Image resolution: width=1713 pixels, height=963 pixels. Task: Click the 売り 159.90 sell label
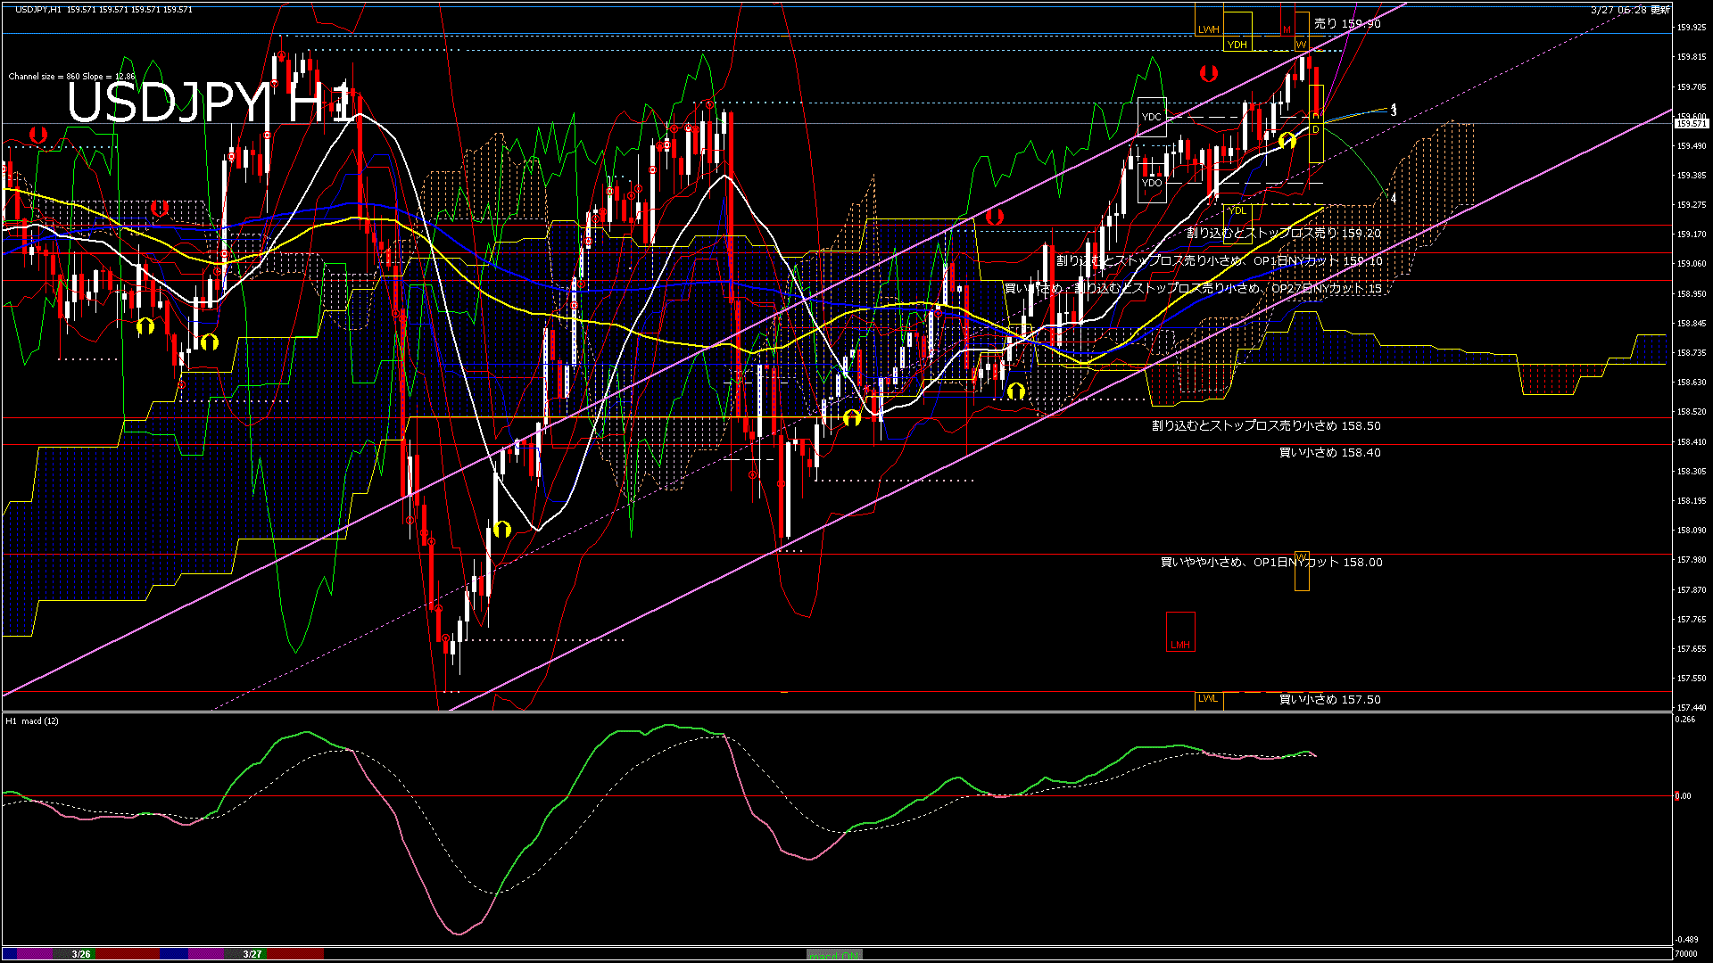(x=1346, y=24)
